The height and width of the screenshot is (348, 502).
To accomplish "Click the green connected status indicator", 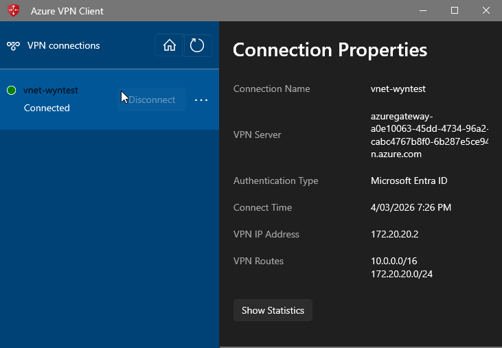I will 11,91.
